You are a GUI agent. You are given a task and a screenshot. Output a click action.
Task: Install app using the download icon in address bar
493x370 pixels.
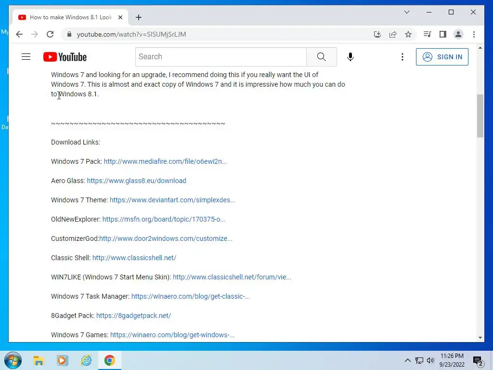tap(377, 34)
